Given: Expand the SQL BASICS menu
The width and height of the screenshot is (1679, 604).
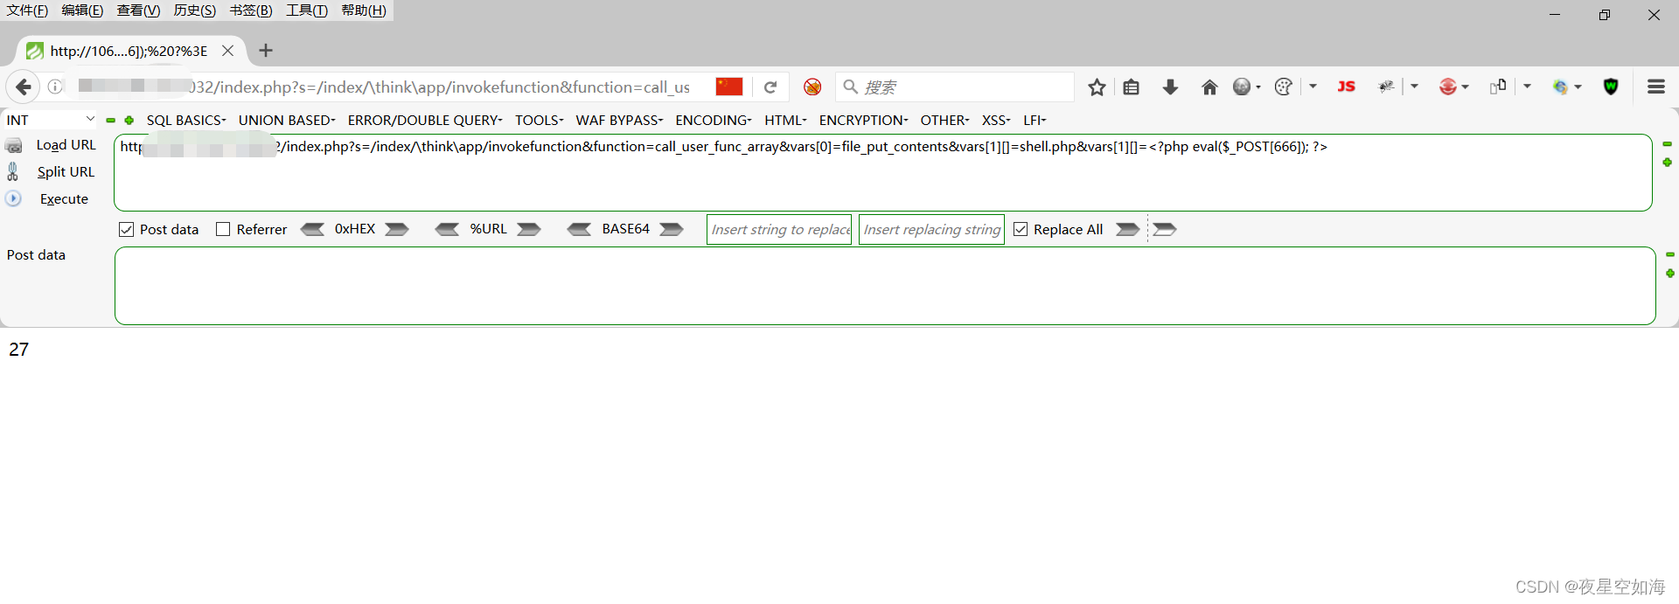Looking at the screenshot, I should coord(186,120).
